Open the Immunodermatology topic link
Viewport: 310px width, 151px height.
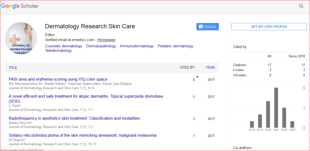137,46
